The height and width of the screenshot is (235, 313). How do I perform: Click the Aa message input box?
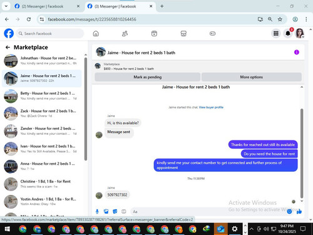tap(208, 212)
